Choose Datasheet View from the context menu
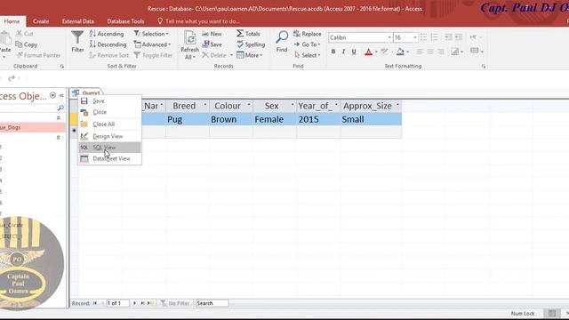 point(110,158)
